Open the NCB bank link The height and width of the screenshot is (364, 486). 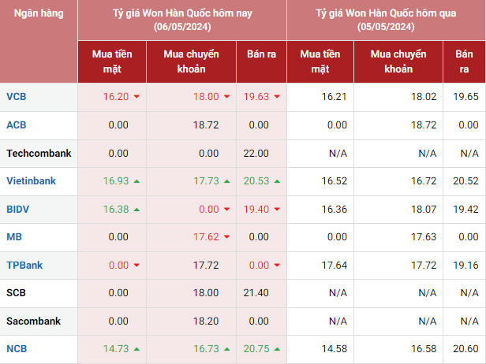[16, 349]
